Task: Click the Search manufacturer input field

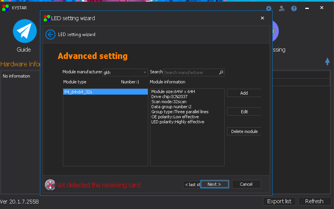Action: [x=190, y=73]
